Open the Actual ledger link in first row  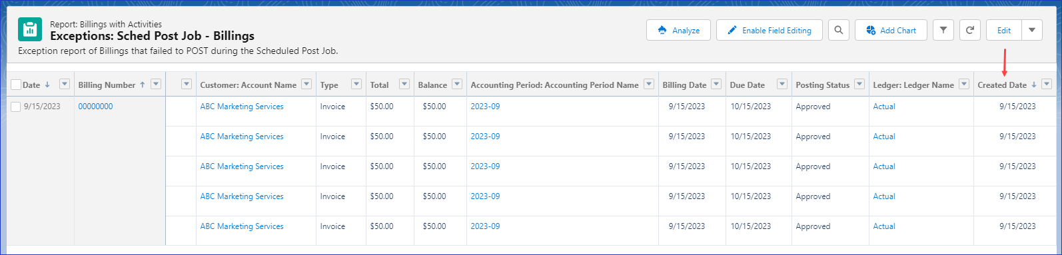click(884, 107)
